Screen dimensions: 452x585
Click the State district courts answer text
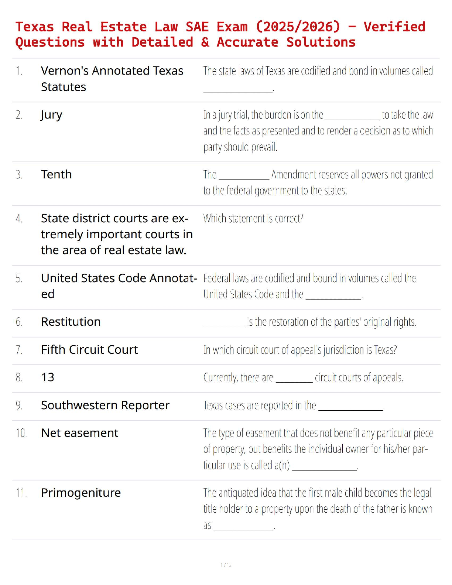(x=117, y=234)
